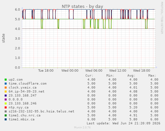The width and height of the screenshot is (165, 131).
Task: Click the 'time.cloudflare.com' legend label
Action: 28,84
